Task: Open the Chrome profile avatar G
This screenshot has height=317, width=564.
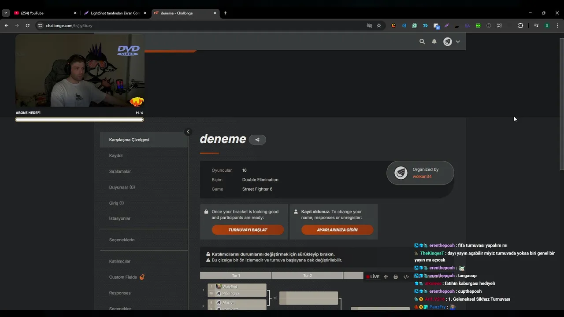Action: pos(547,26)
